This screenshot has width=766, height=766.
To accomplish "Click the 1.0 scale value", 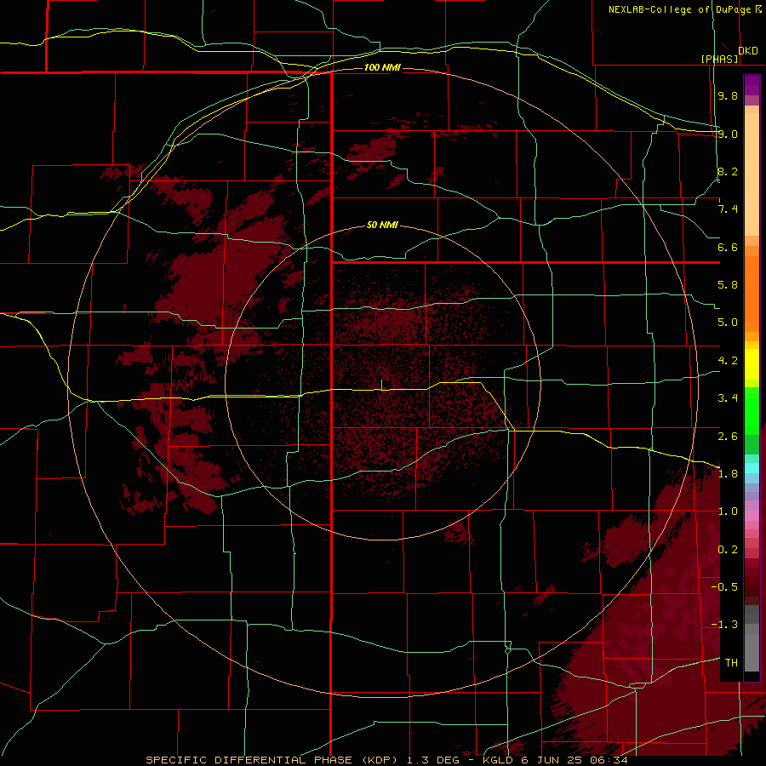I will click(728, 512).
